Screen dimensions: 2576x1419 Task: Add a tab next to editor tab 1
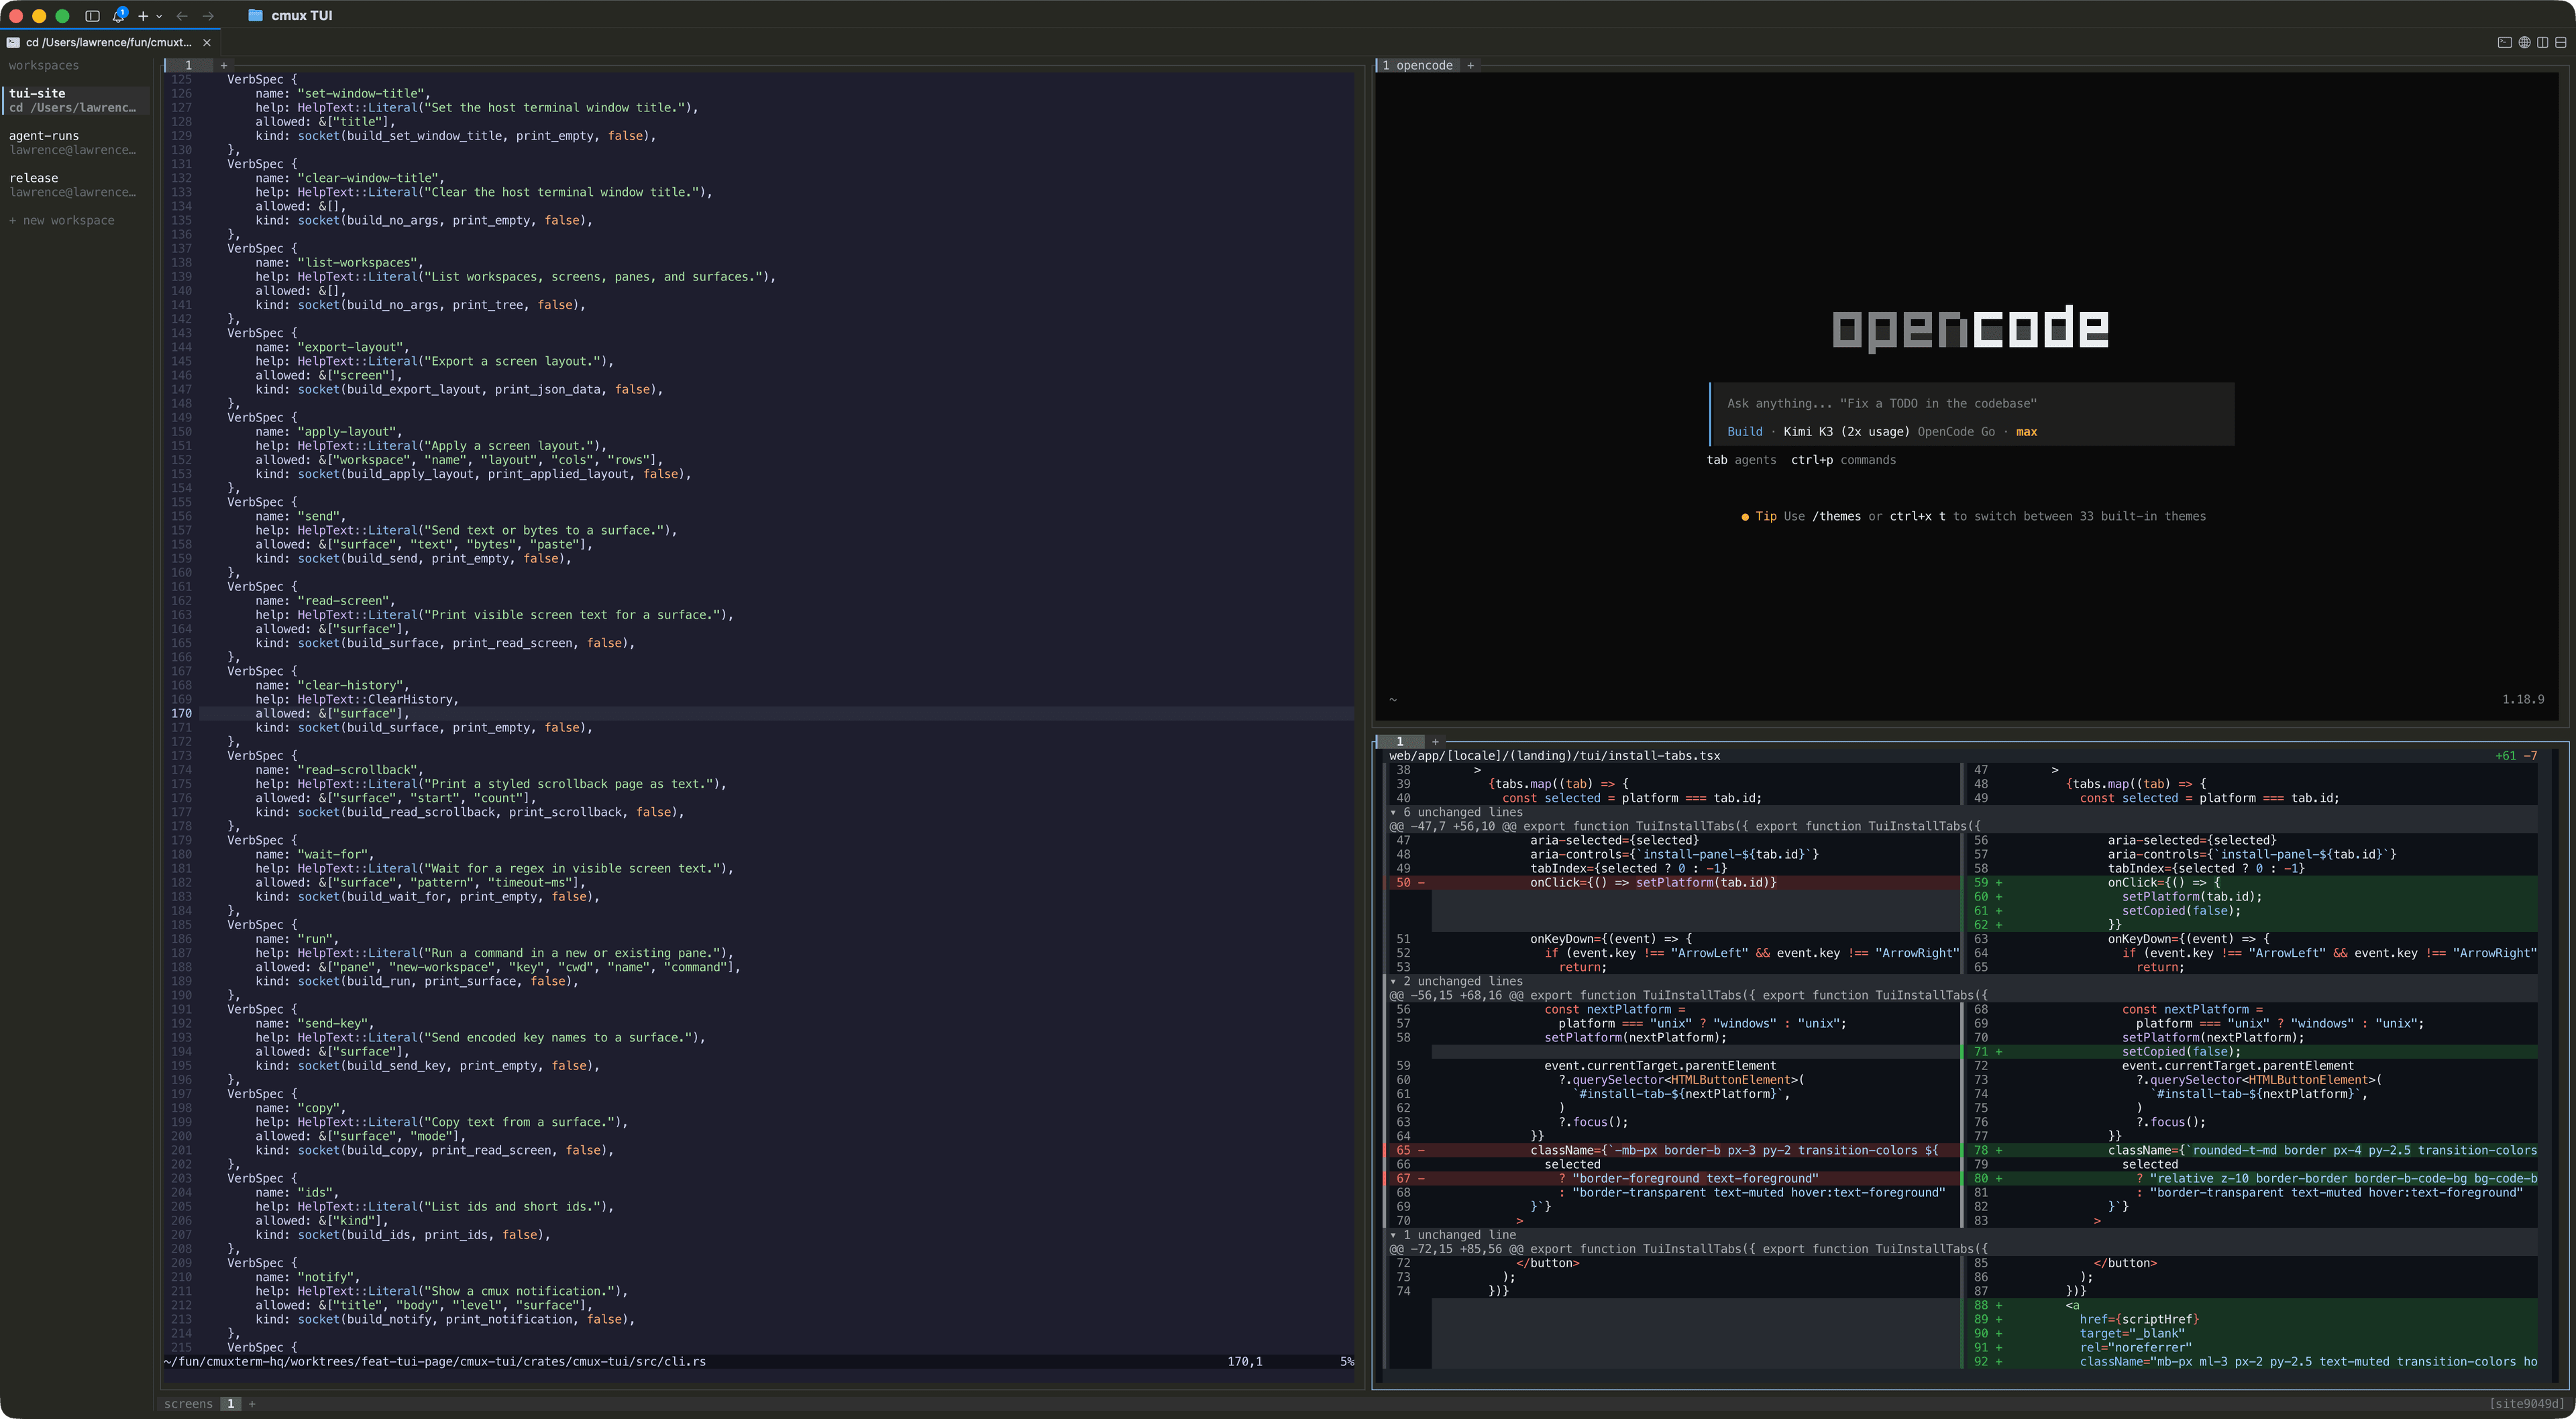(223, 65)
